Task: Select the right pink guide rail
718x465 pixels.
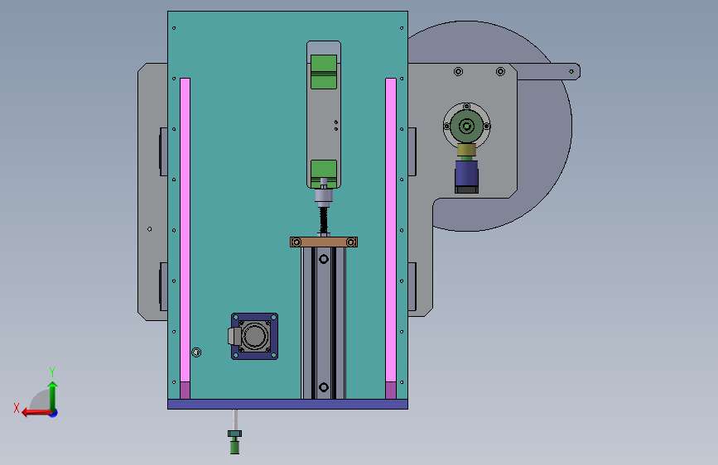Action: [x=391, y=230]
